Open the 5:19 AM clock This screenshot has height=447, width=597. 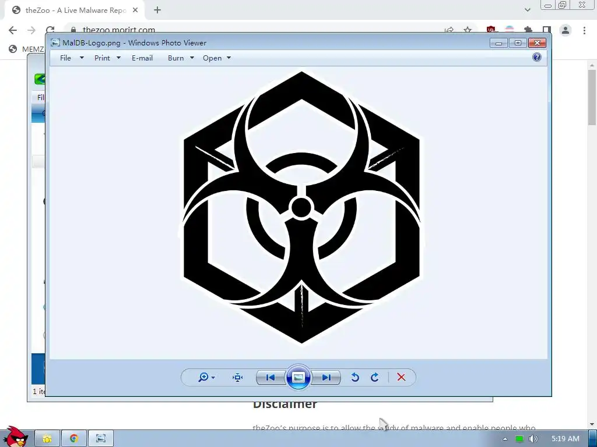tap(566, 439)
